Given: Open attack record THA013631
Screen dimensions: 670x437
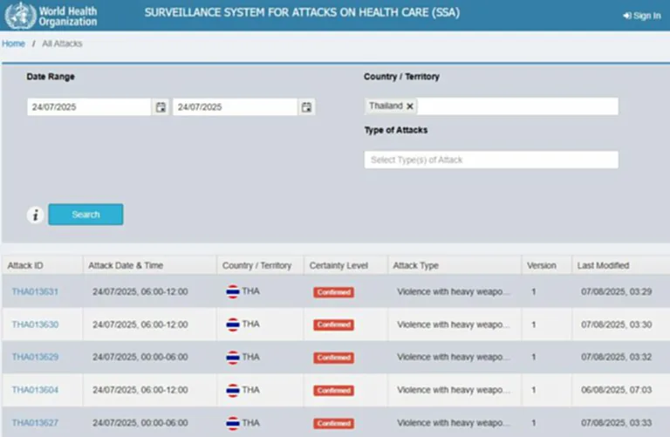Looking at the screenshot, I should [x=35, y=291].
